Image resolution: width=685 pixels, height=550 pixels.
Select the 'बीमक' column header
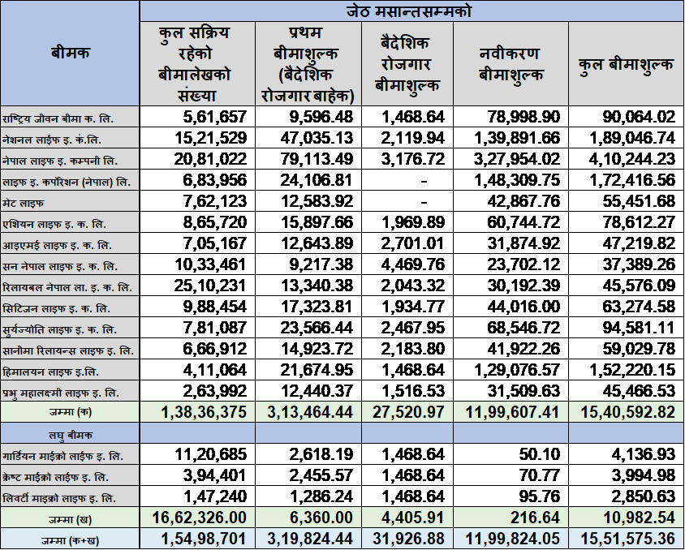coord(70,53)
